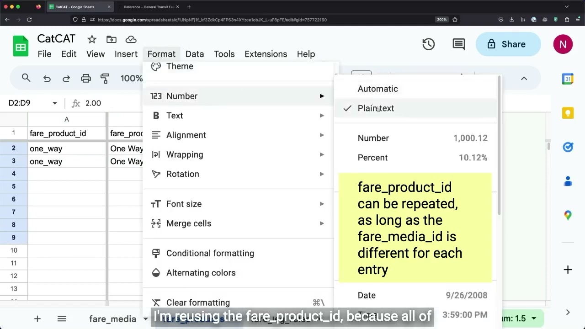Viewport: 585px width, 329px height.
Task: Switch to Reference General Transit Feed browser tab
Action: (x=148, y=7)
